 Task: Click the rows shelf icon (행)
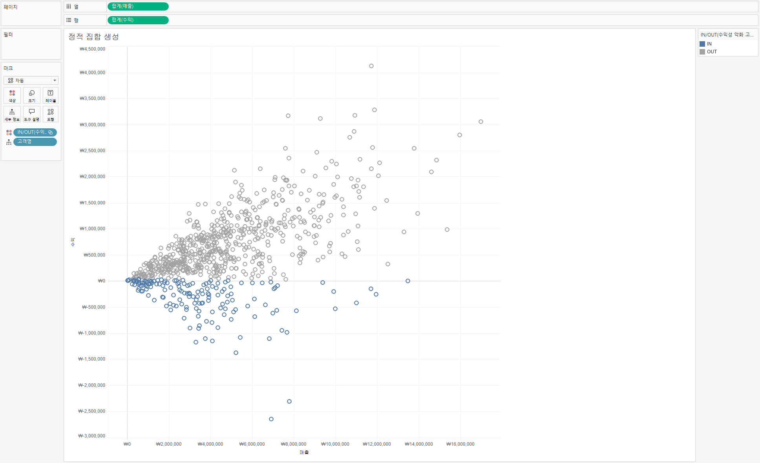point(69,20)
